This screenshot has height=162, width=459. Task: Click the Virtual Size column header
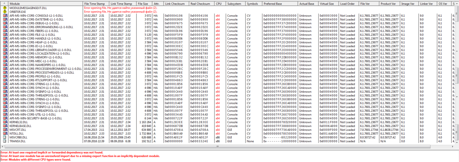tap(329, 3)
